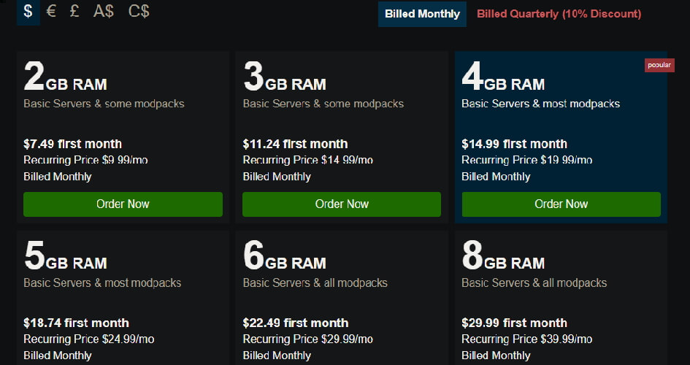
Task: Switch to Billed Quarterly 10% Discount
Action: [559, 14]
